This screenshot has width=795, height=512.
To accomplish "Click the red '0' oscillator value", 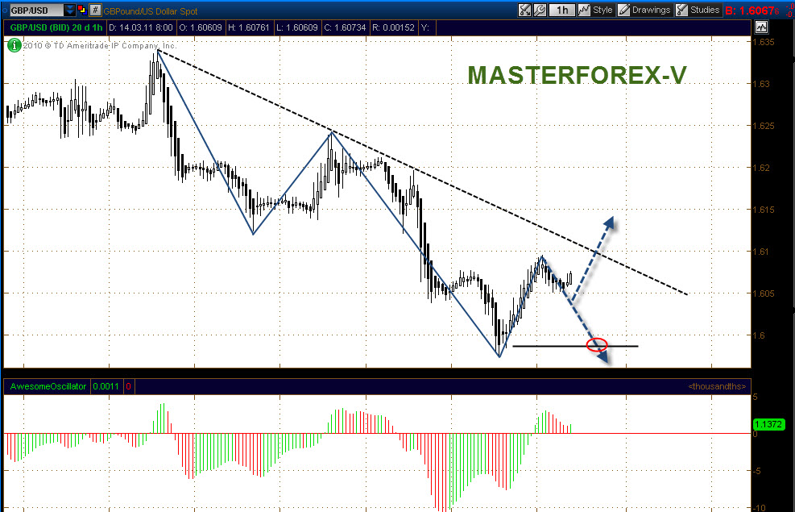I will (128, 387).
